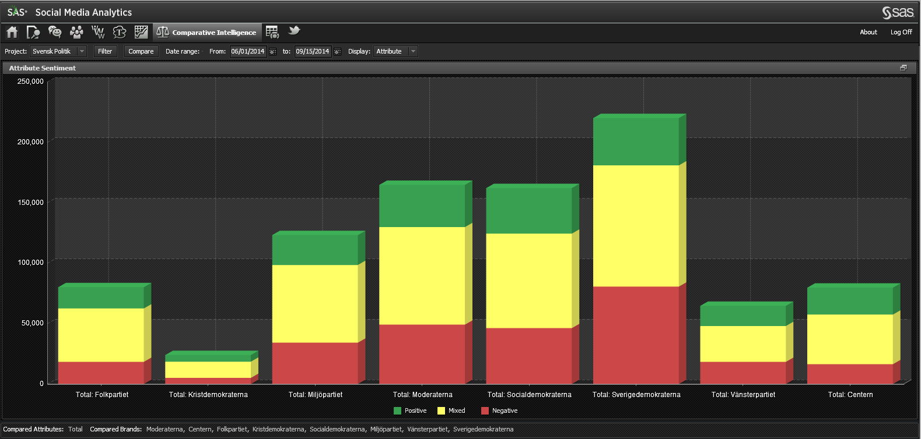Click Log Off
Image resolution: width=921 pixels, height=439 pixels.
[x=901, y=33]
